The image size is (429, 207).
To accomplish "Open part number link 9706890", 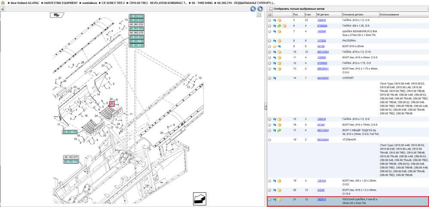I will 322,26.
